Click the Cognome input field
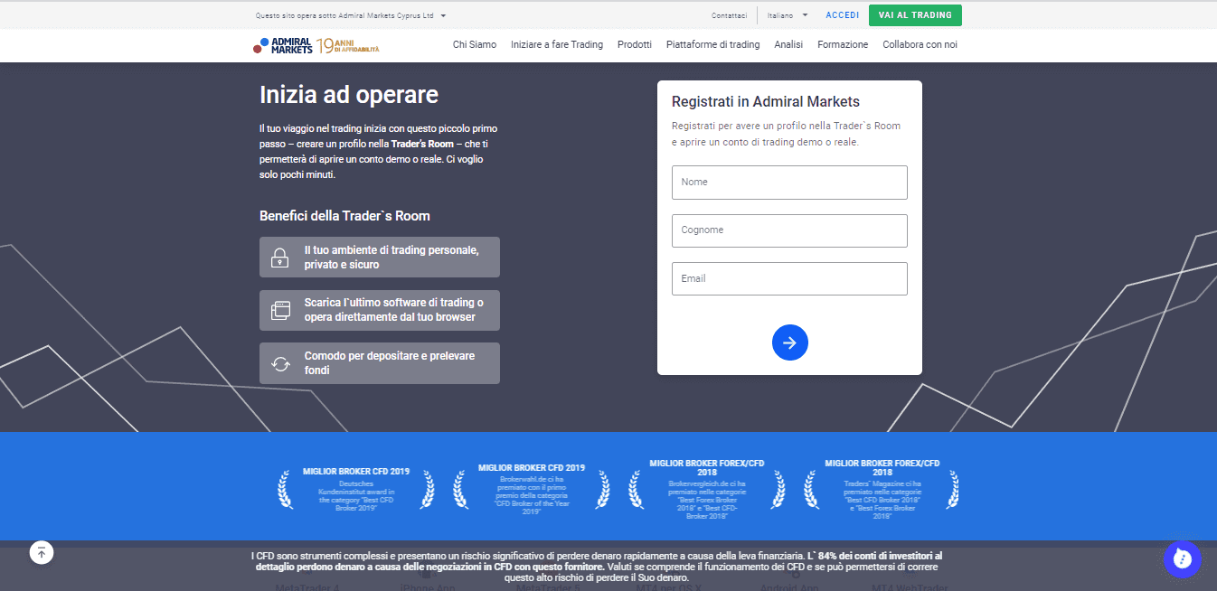This screenshot has width=1217, height=591. click(x=789, y=230)
